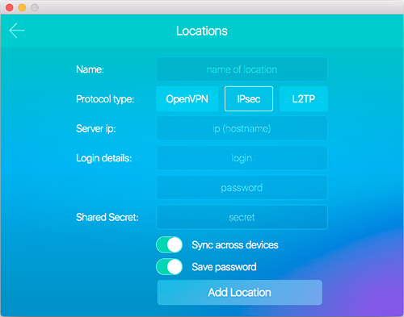Image resolution: width=404 pixels, height=317 pixels.
Task: Select the login input field
Action: coord(242,158)
